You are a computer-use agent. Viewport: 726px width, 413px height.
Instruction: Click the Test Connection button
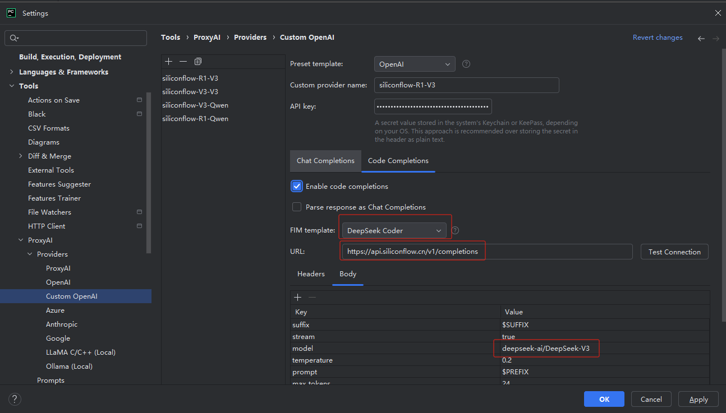pyautogui.click(x=674, y=252)
